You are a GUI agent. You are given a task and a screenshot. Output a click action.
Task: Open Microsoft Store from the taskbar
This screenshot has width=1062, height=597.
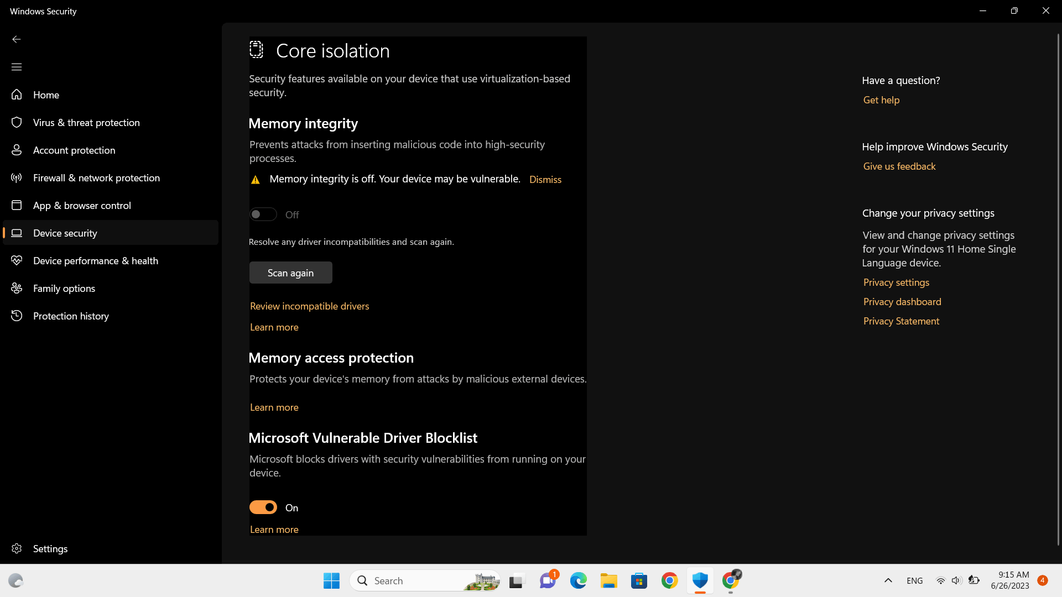(639, 580)
